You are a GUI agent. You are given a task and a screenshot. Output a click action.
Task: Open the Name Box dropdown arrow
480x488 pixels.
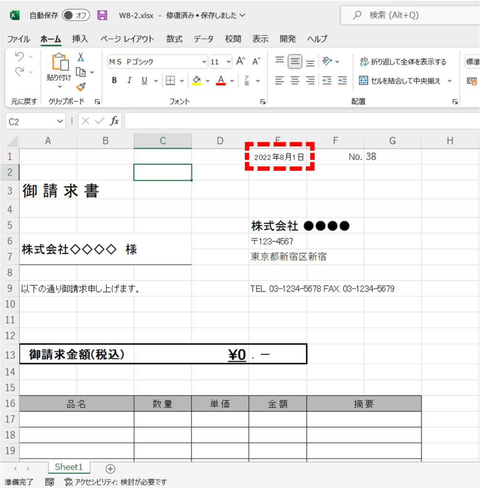[60, 122]
